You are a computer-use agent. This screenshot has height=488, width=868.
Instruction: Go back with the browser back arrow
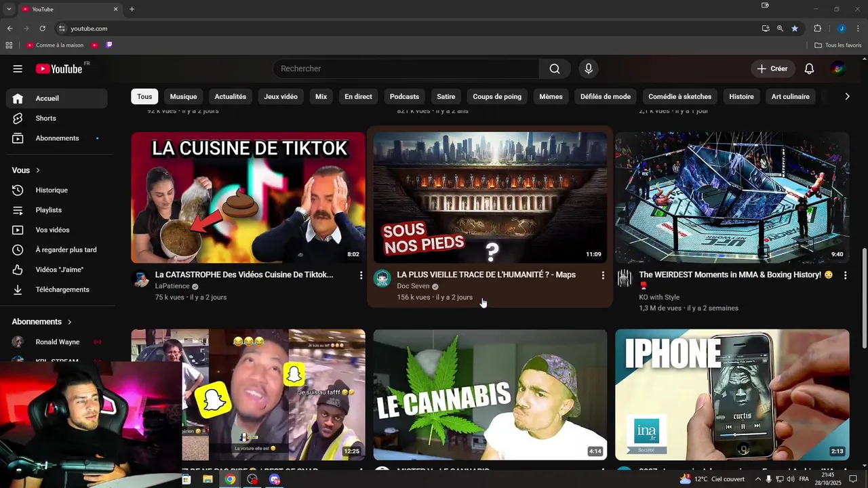(x=9, y=28)
